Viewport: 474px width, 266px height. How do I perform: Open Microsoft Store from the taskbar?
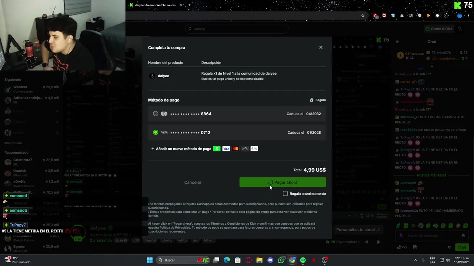point(238,260)
